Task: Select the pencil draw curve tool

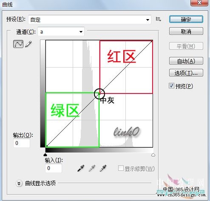Action: (28, 44)
